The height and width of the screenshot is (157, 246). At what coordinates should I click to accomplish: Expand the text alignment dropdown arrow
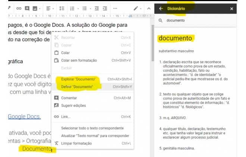[x=53, y=9]
